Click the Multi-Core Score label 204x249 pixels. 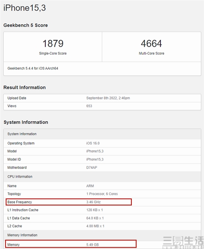tap(151, 54)
